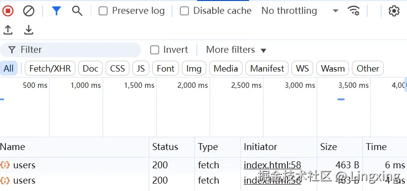Viewport: 407px width, 191px height.
Task: Click status 200 of second users row
Action: tap(160, 181)
